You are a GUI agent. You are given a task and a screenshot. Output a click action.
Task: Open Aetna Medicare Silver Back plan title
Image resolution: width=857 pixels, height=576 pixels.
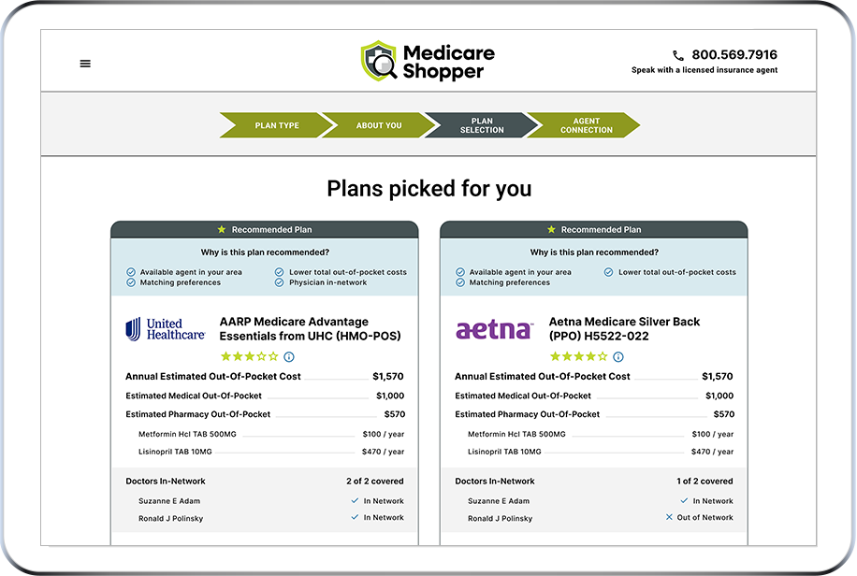(x=624, y=329)
